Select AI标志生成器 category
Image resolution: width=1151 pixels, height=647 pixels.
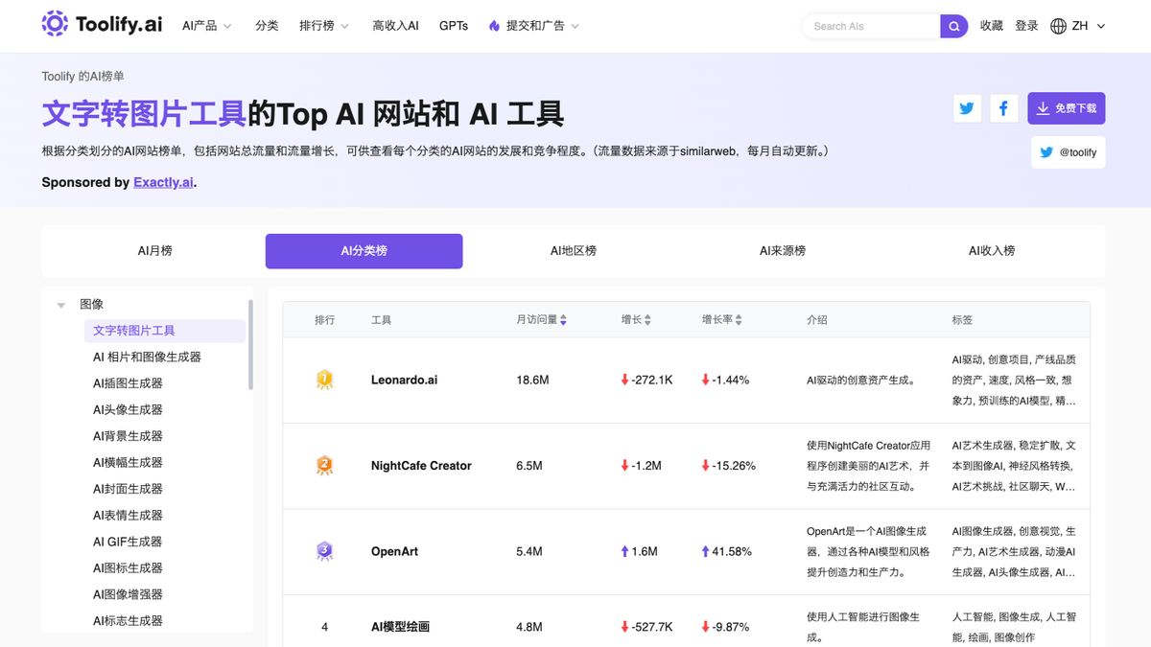pyautogui.click(x=128, y=620)
